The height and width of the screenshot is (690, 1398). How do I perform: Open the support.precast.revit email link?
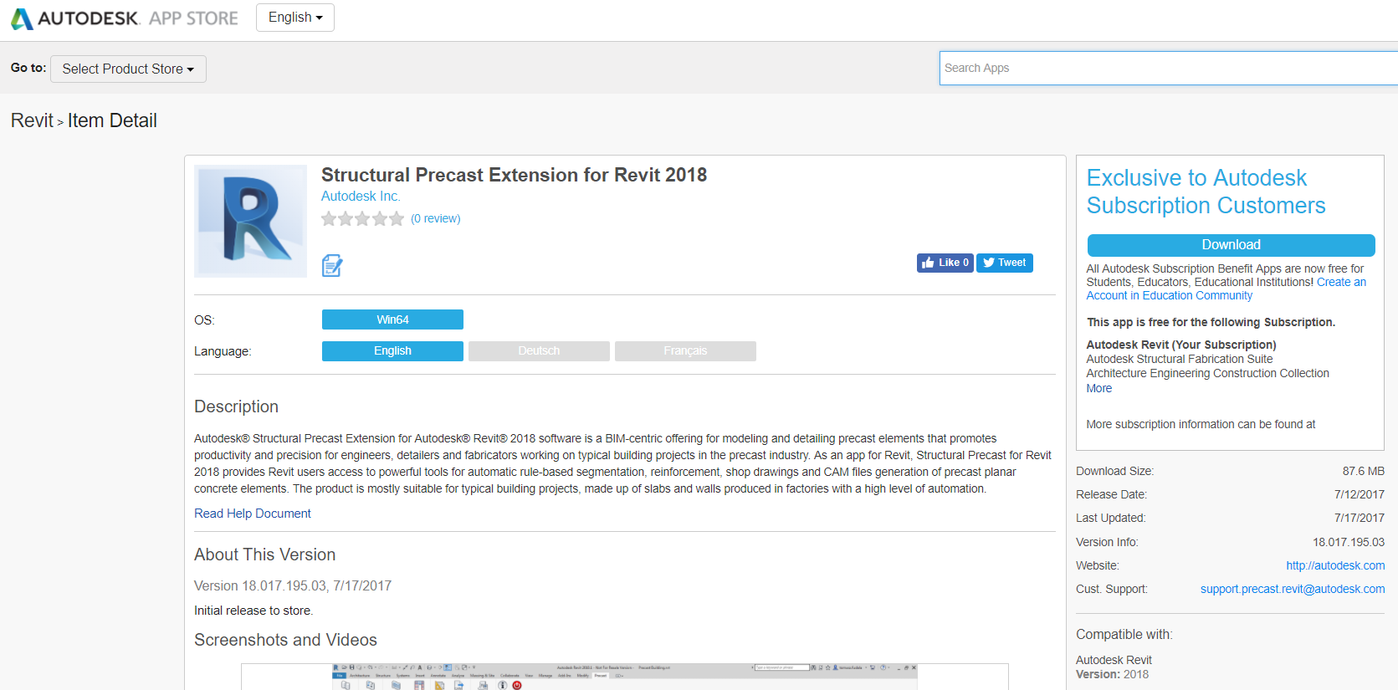click(x=1292, y=590)
